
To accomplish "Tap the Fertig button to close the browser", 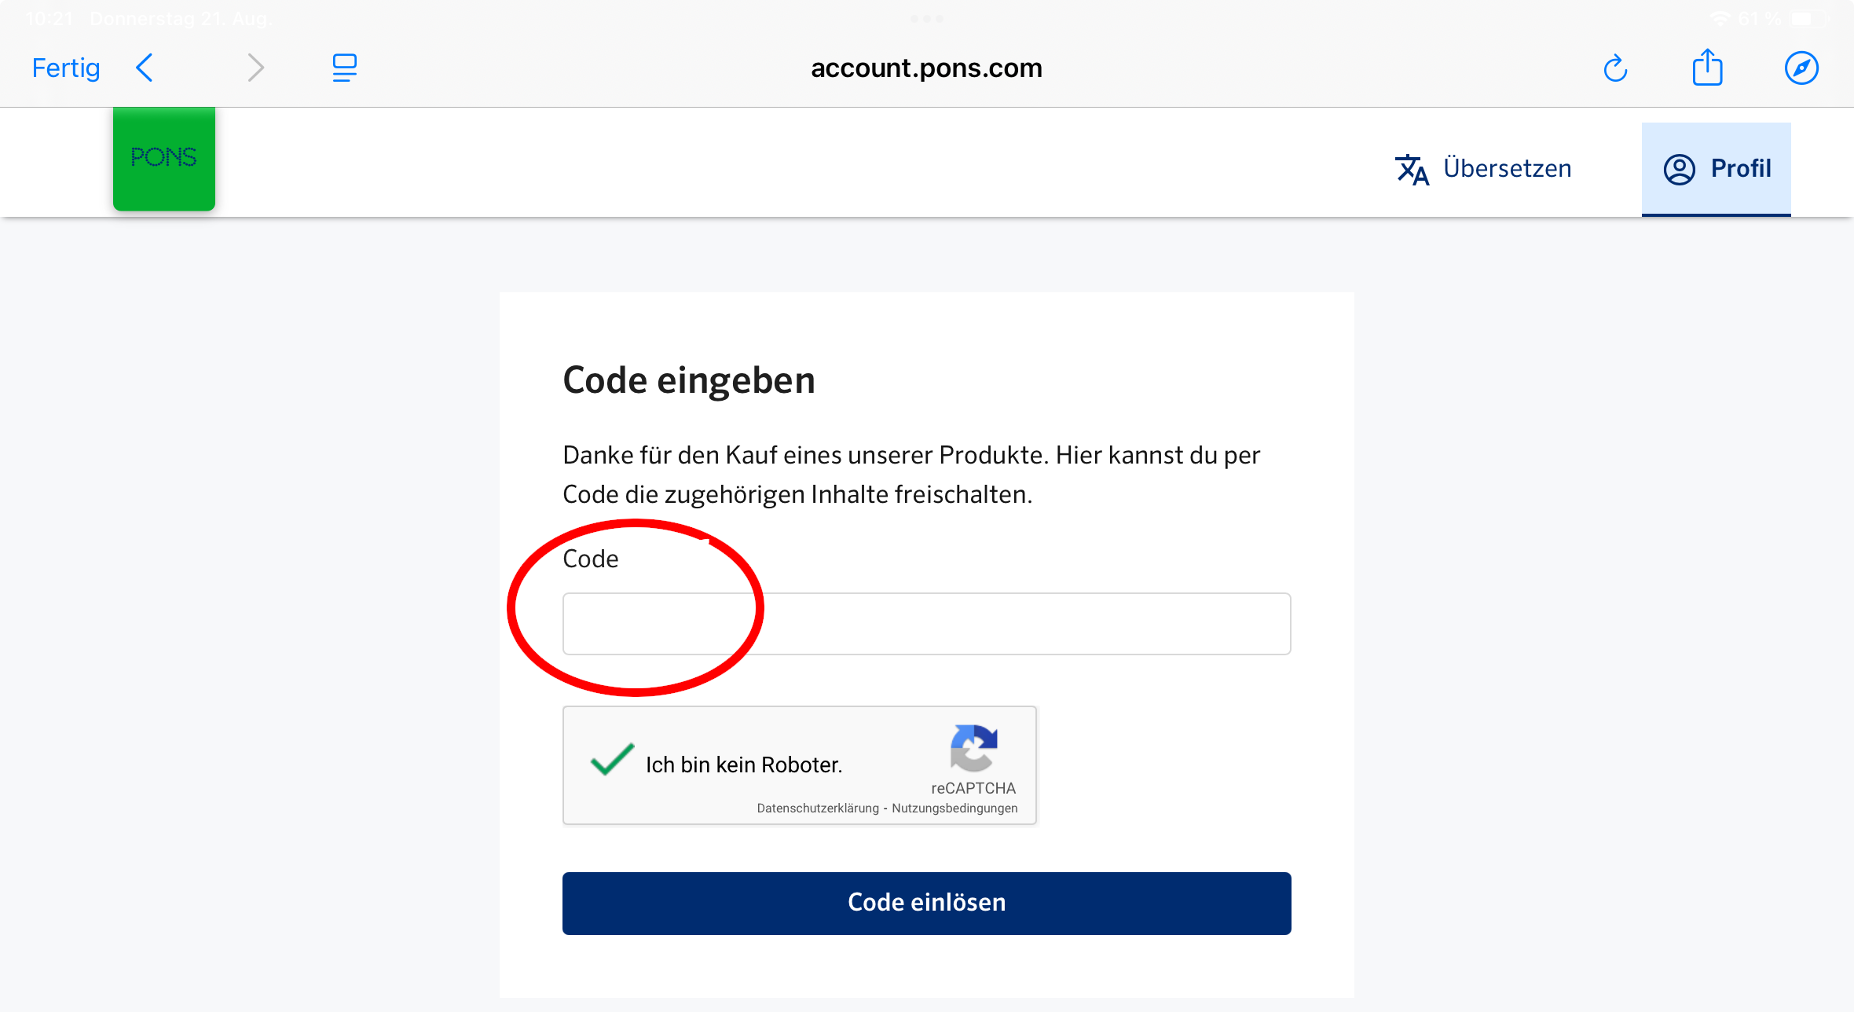I will pyautogui.click(x=66, y=68).
